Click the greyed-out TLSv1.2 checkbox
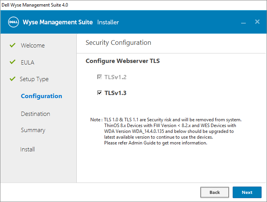Image resolution: width=267 pixels, height=202 pixels. click(100, 77)
